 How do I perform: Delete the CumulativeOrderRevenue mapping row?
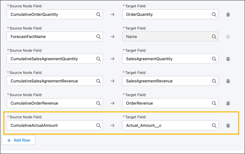(228, 103)
